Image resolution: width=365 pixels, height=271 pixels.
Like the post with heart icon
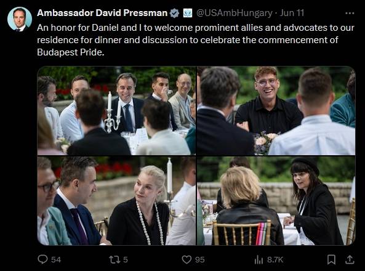pos(187,259)
